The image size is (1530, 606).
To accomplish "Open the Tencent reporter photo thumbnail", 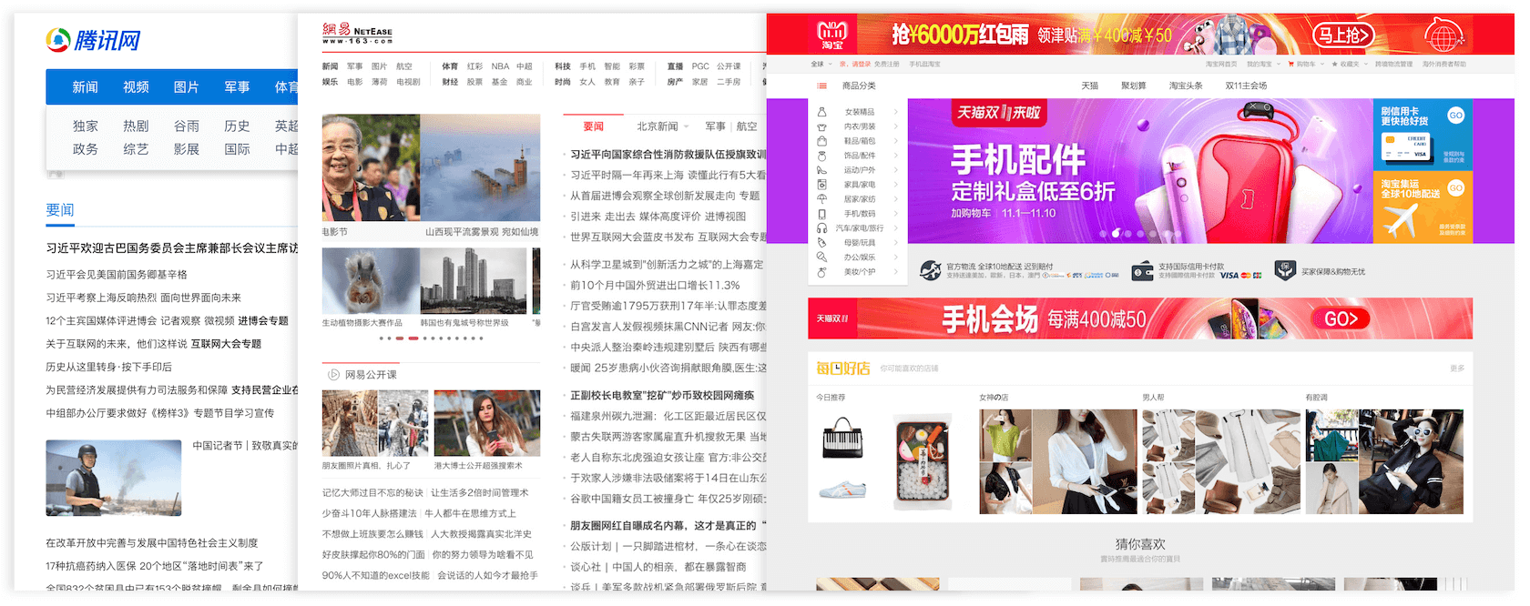I will click(114, 478).
